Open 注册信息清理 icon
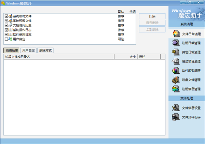This screenshot has height=144, width=205. coord(176,89)
